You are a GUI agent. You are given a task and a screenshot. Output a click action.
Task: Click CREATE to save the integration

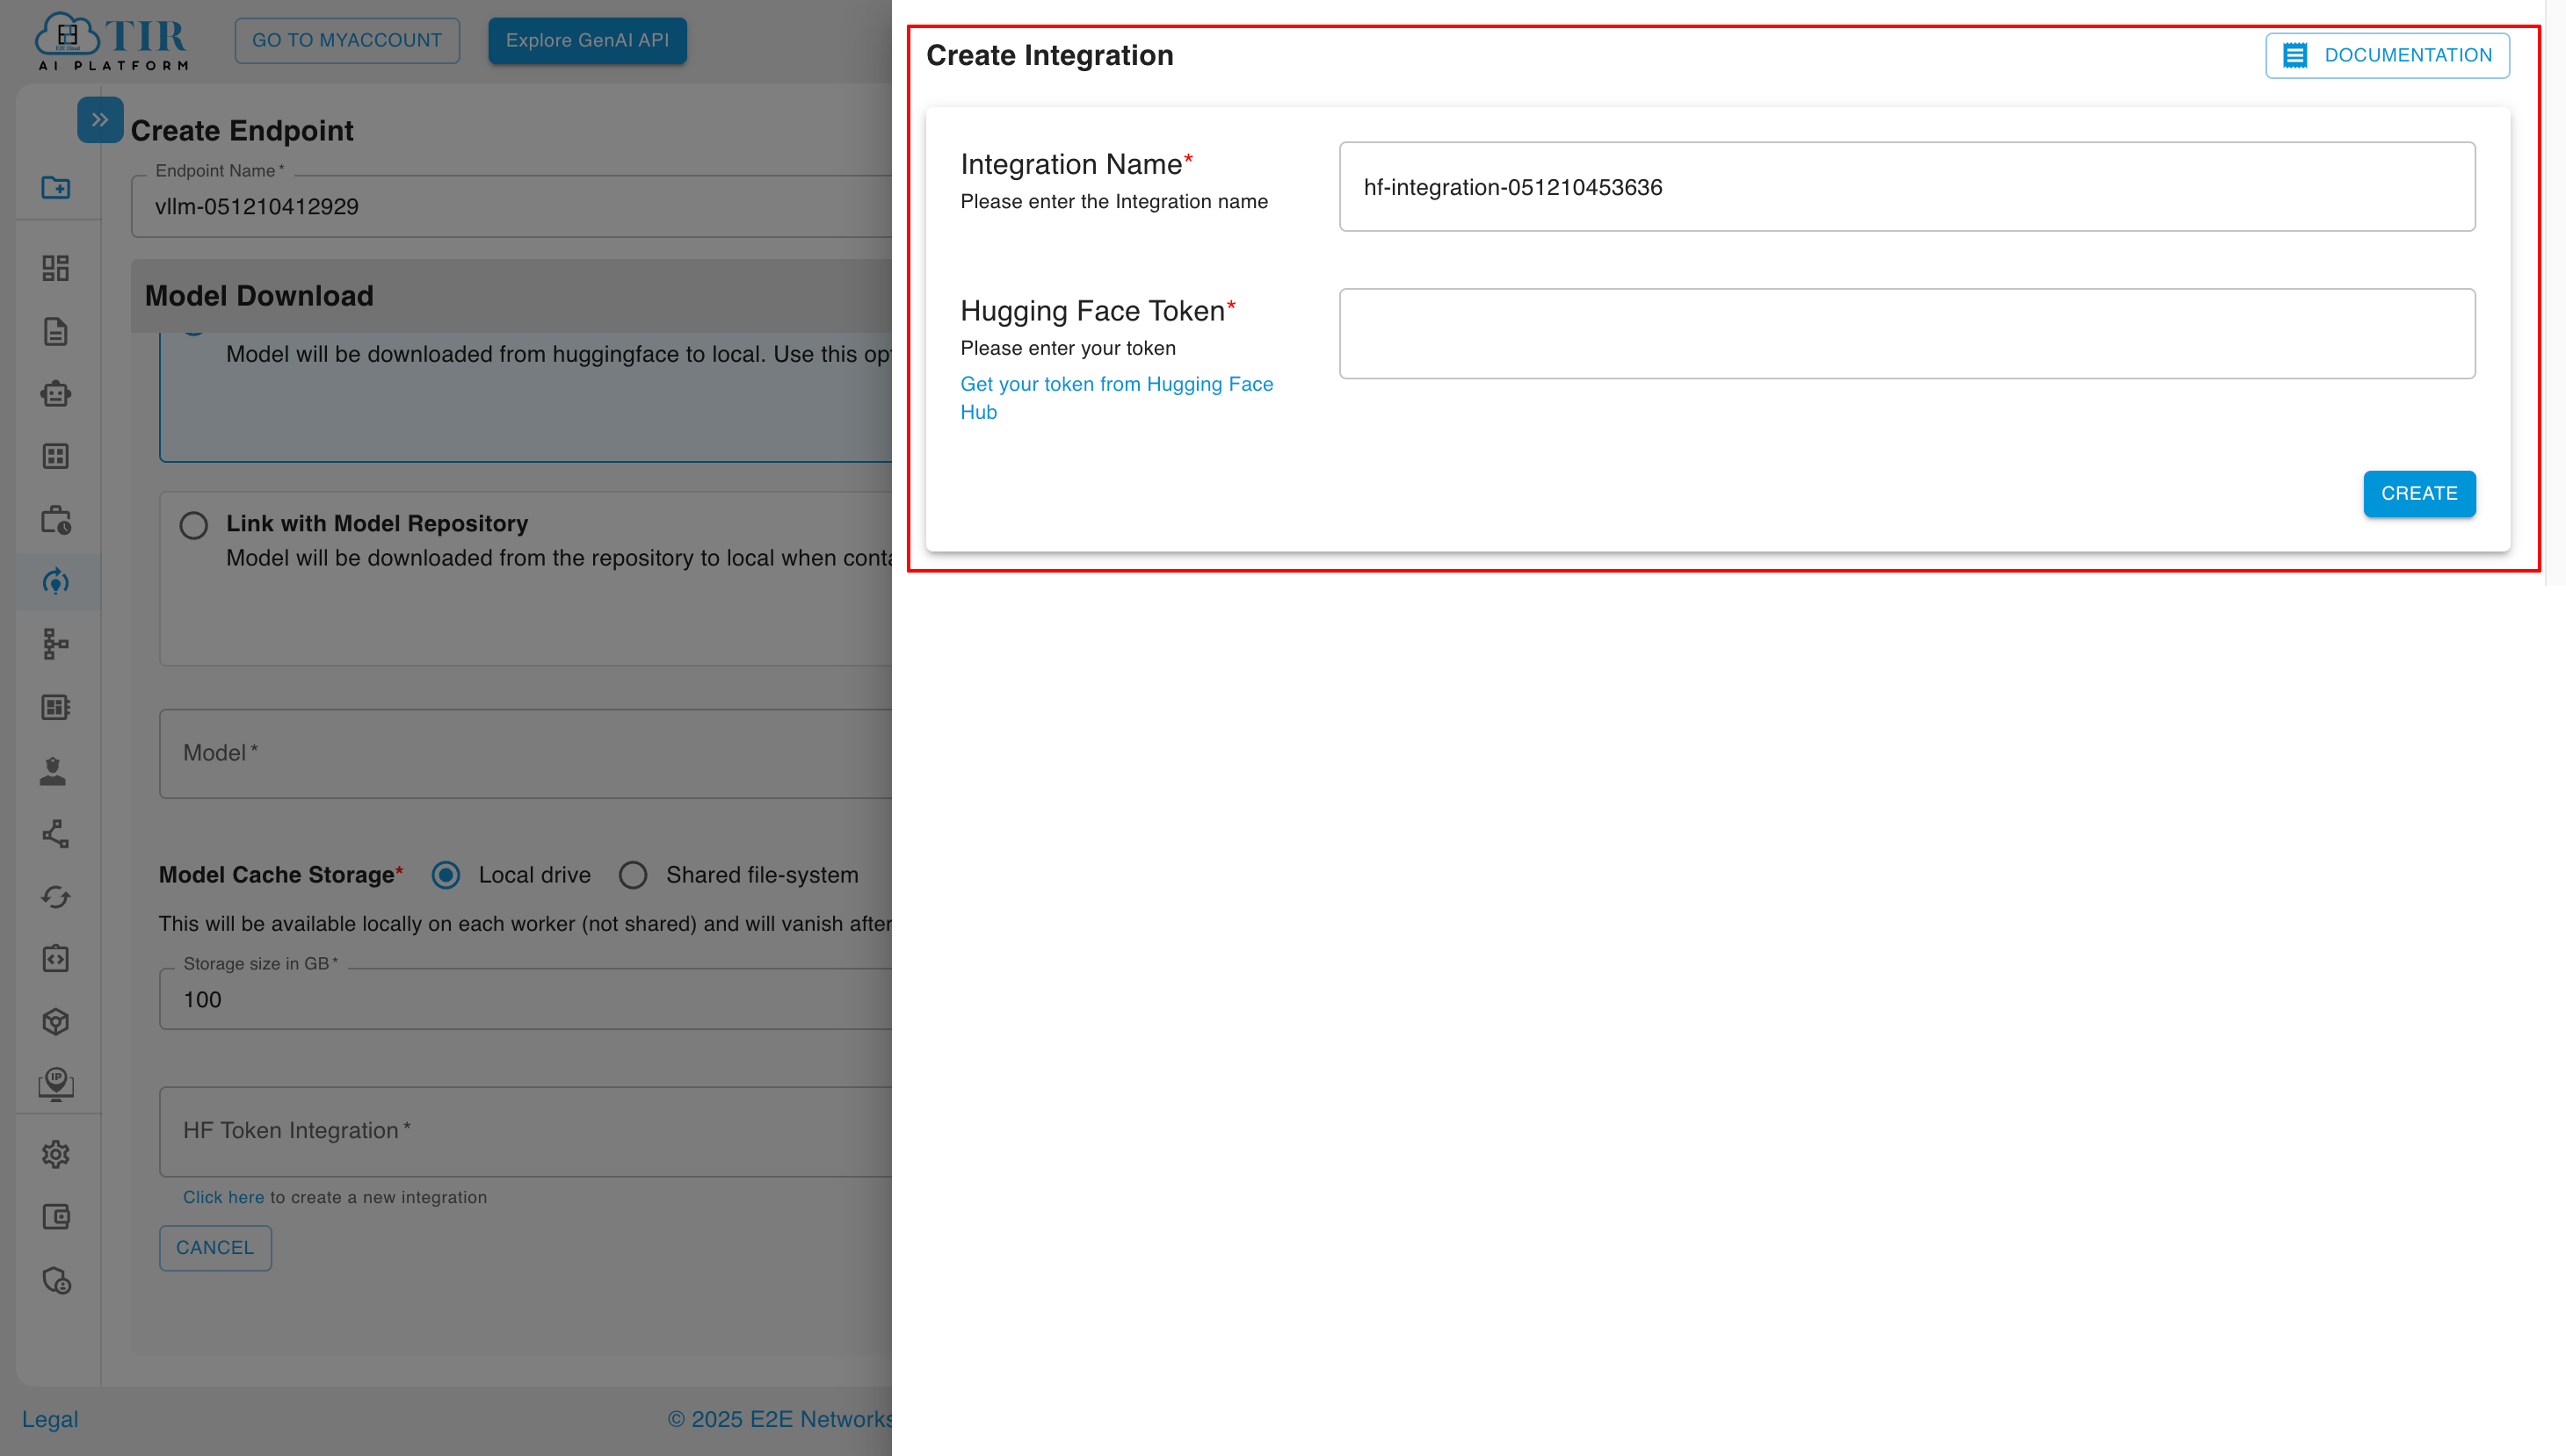click(x=2419, y=493)
